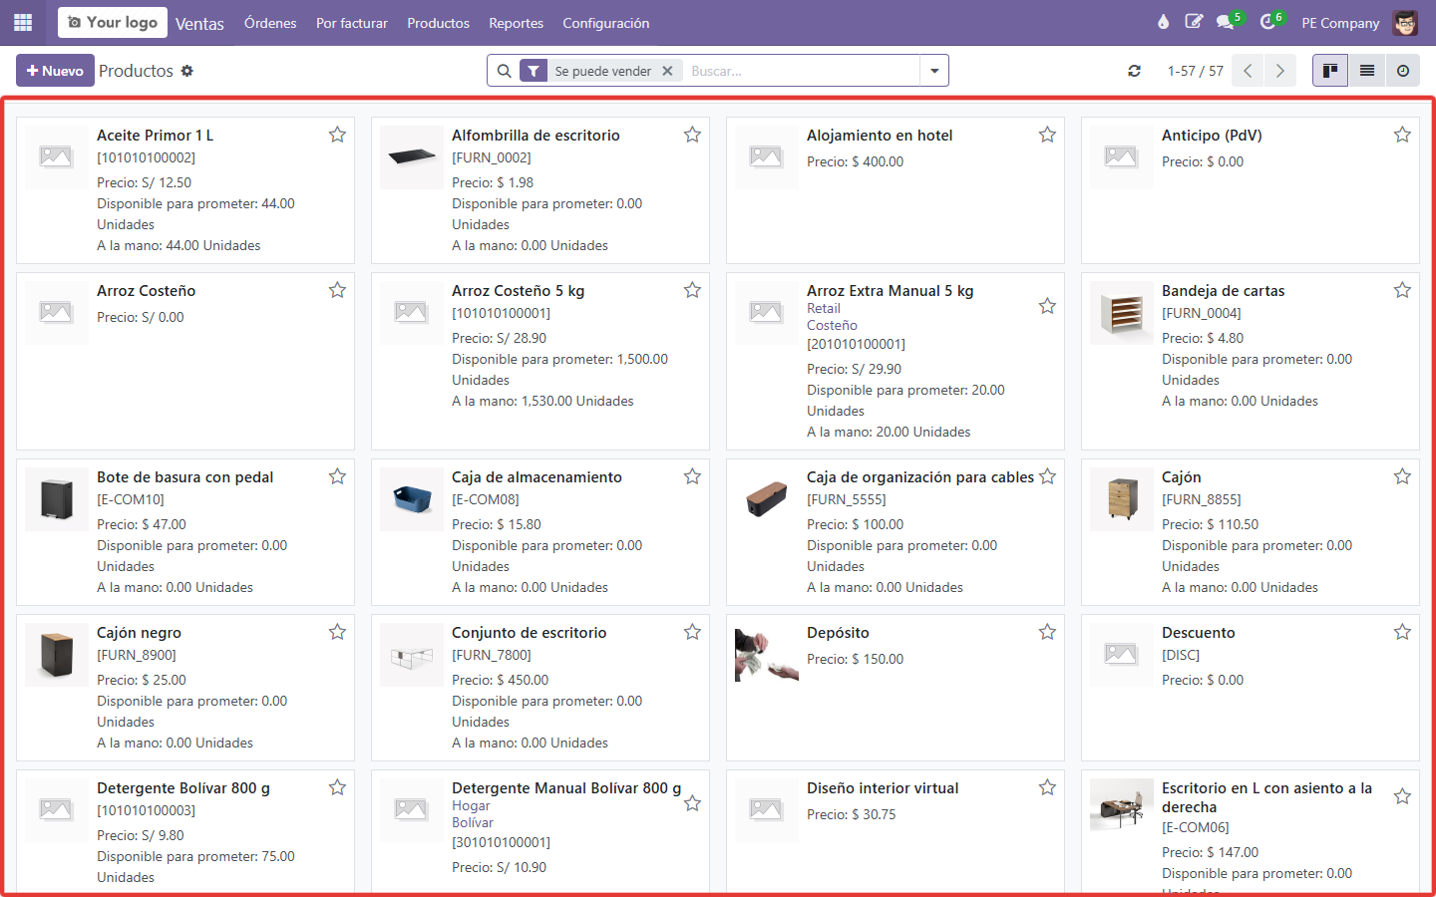The height and width of the screenshot is (897, 1436).
Task: Open the Cajón product thumbnail
Action: pos(1122,498)
